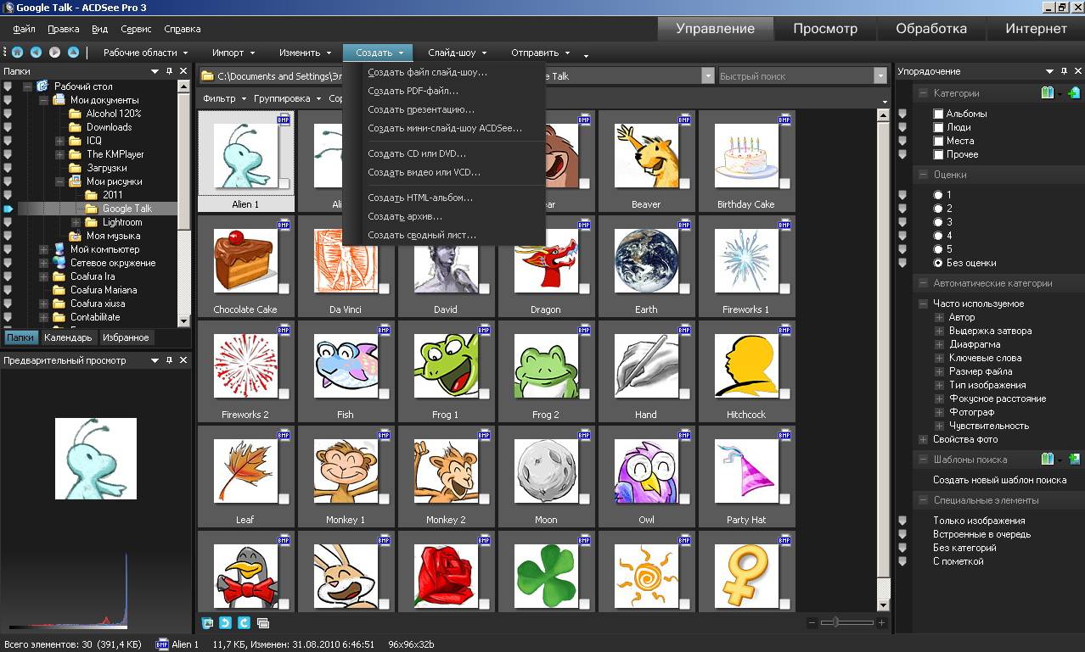The height and width of the screenshot is (652, 1085).
Task: Select rating 1 radio button
Action: (x=938, y=195)
